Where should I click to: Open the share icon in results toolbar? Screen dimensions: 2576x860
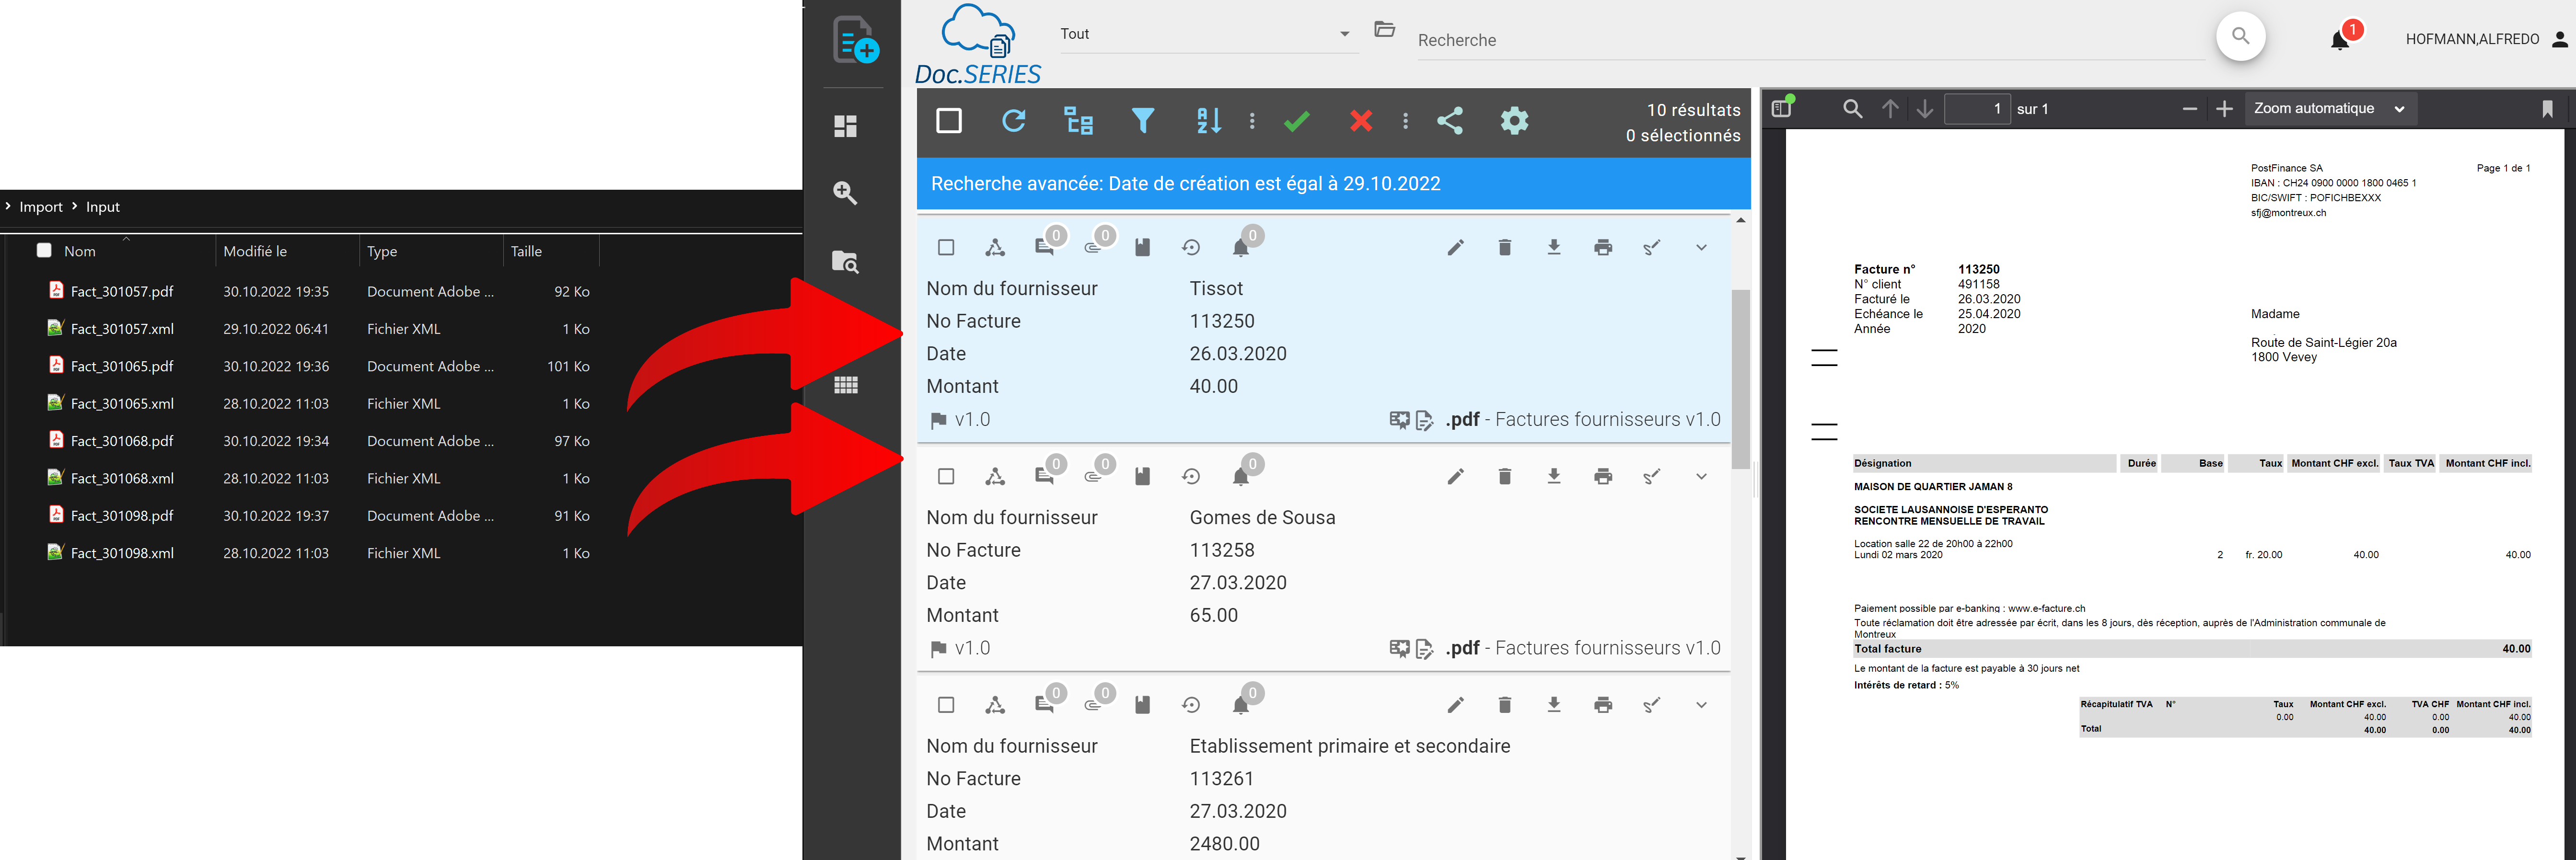pyautogui.click(x=1450, y=121)
